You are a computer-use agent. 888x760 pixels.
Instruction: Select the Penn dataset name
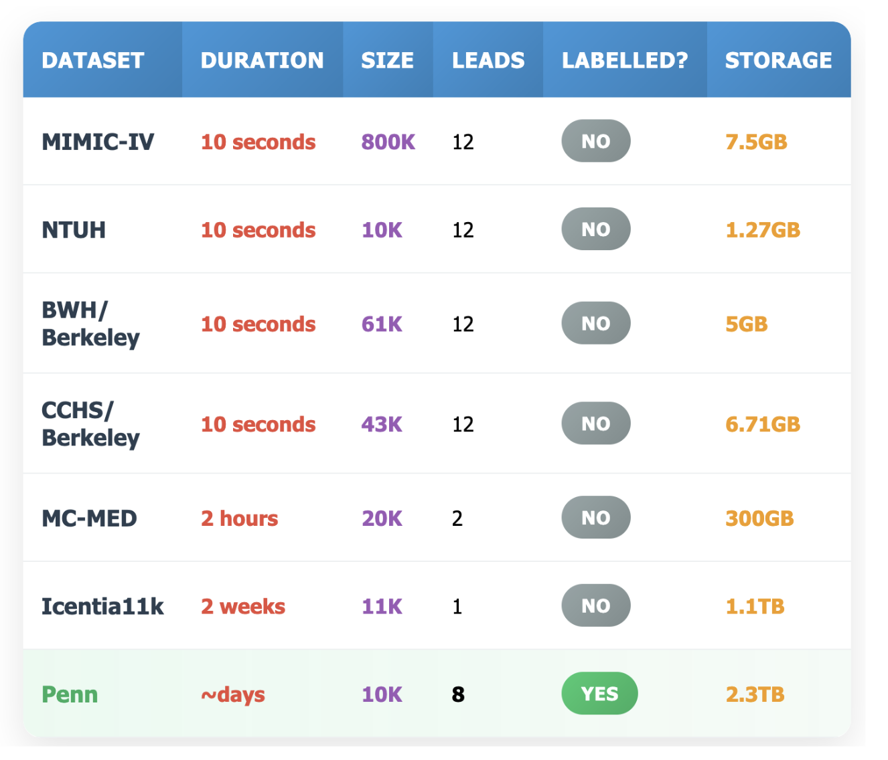click(x=70, y=694)
